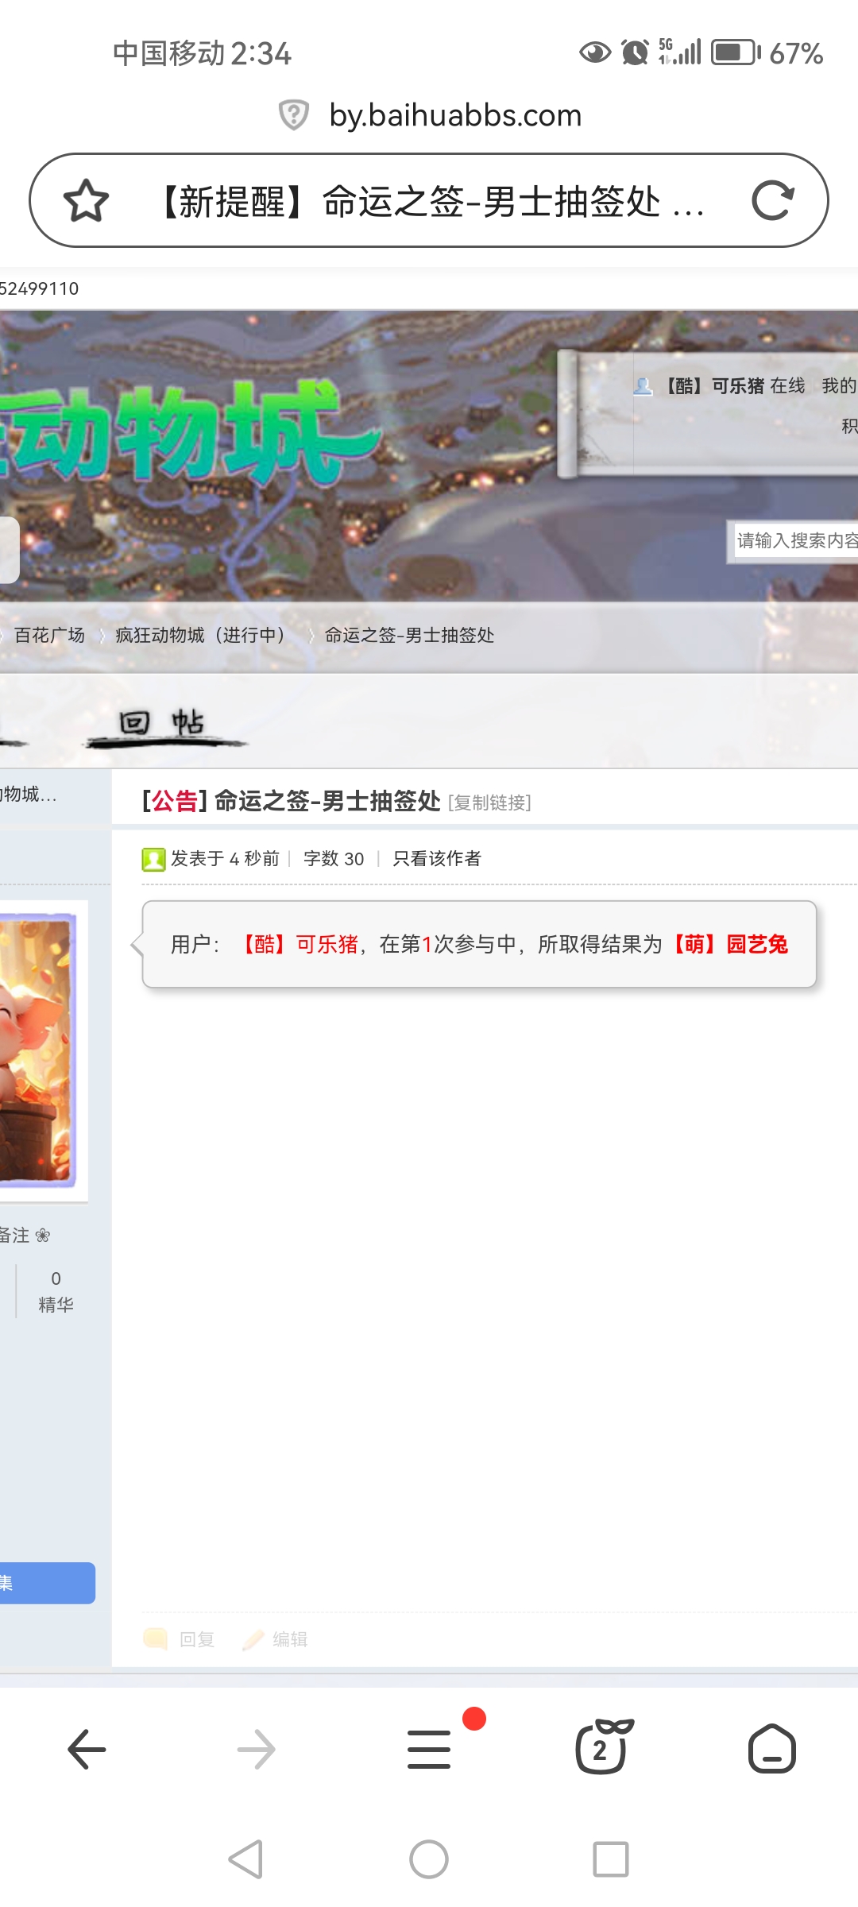Click 命运之签-男士抽签处 breadcrumb link
The width and height of the screenshot is (858, 1907).
pyautogui.click(x=409, y=635)
